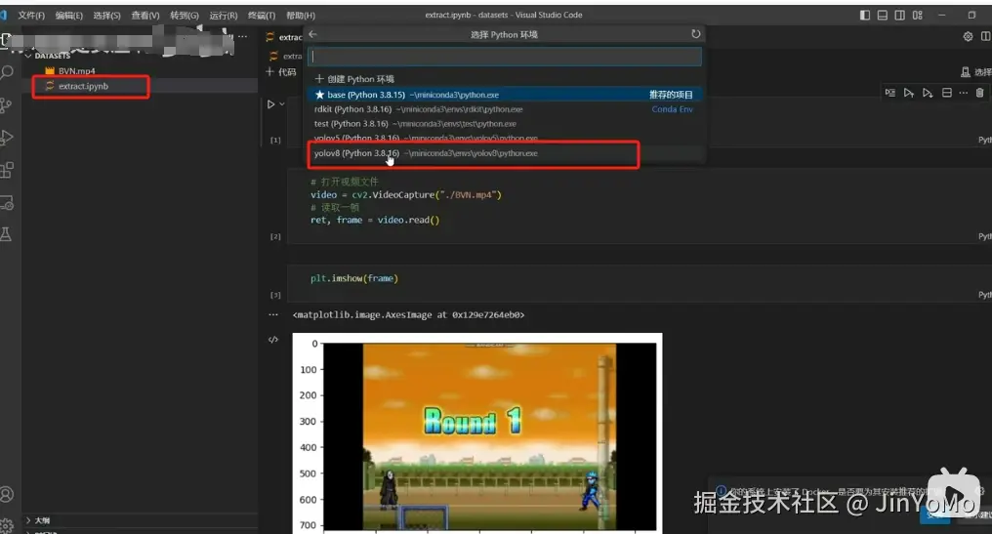
Task: Click the video.read() code line
Action: [x=375, y=221]
